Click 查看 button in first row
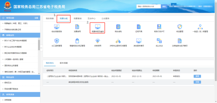217x103 pixels. pyautogui.click(x=197, y=76)
